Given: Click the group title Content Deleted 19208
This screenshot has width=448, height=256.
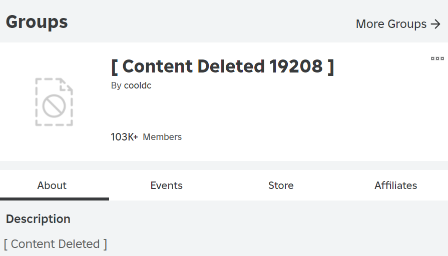Looking at the screenshot, I should coord(222,66).
